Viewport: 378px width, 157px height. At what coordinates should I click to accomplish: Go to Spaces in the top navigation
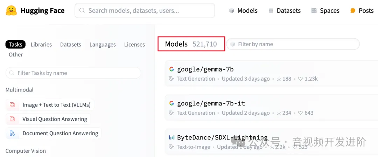(325, 11)
